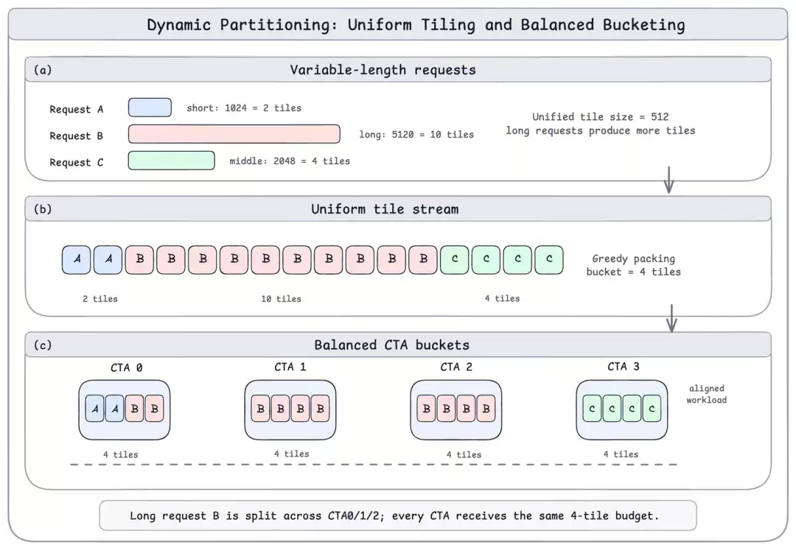Click the '4 tiles' caption below CTA 1
Screen dimensions: 796x550
[x=292, y=454]
